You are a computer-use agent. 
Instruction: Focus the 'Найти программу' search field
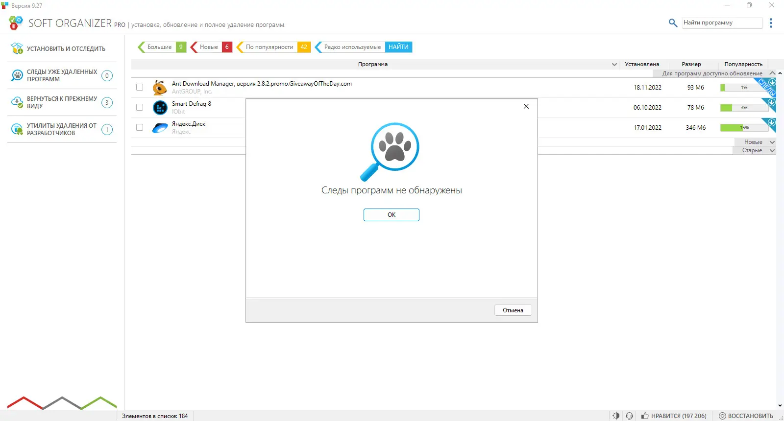coord(722,23)
